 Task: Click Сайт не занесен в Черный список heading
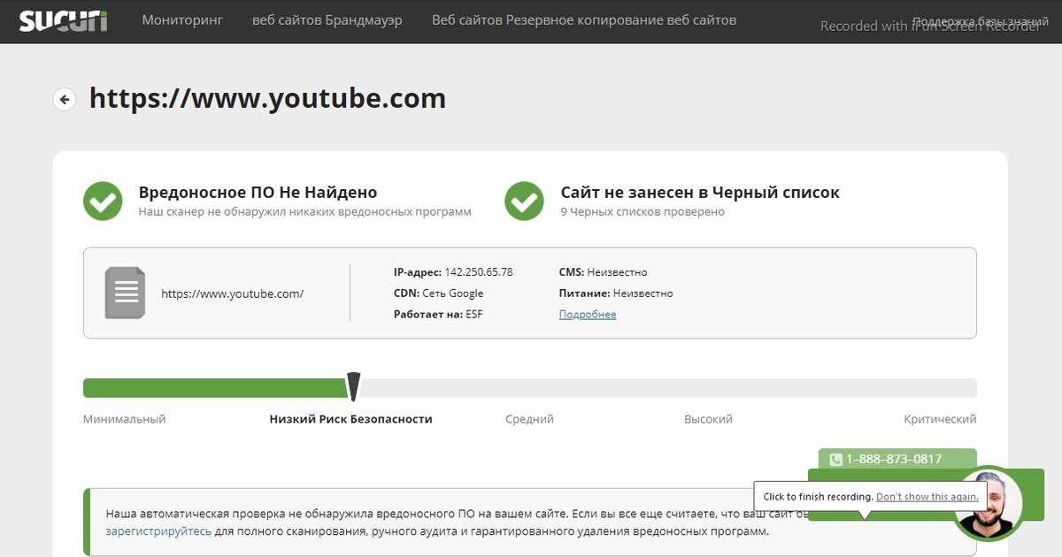click(x=700, y=192)
